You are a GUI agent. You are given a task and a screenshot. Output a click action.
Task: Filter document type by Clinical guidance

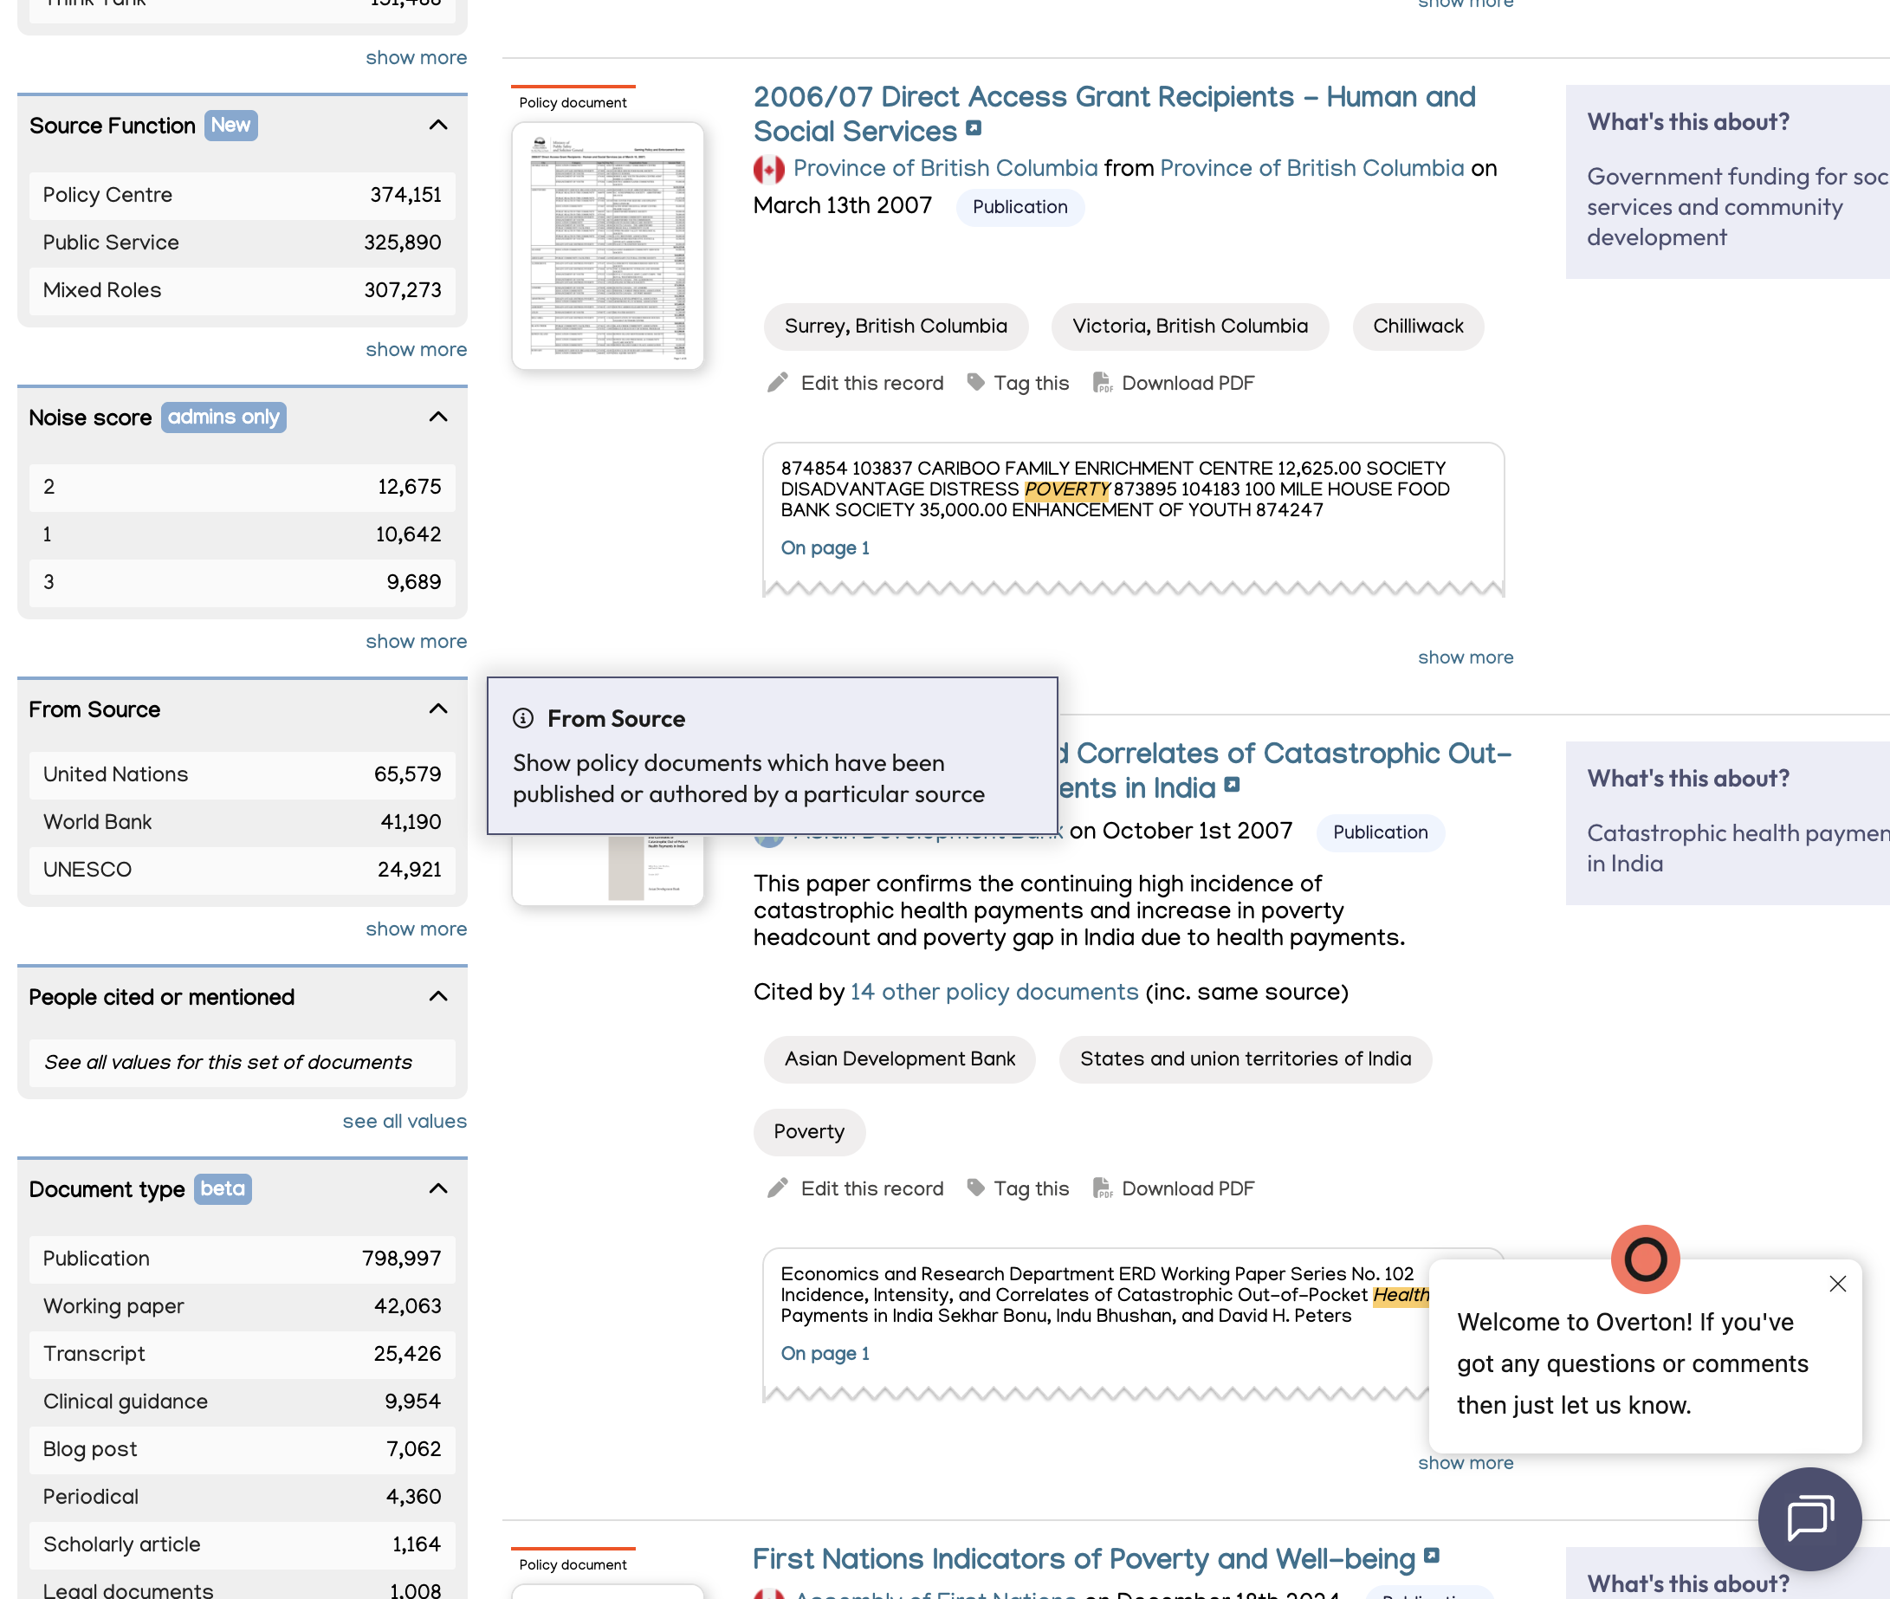242,1402
